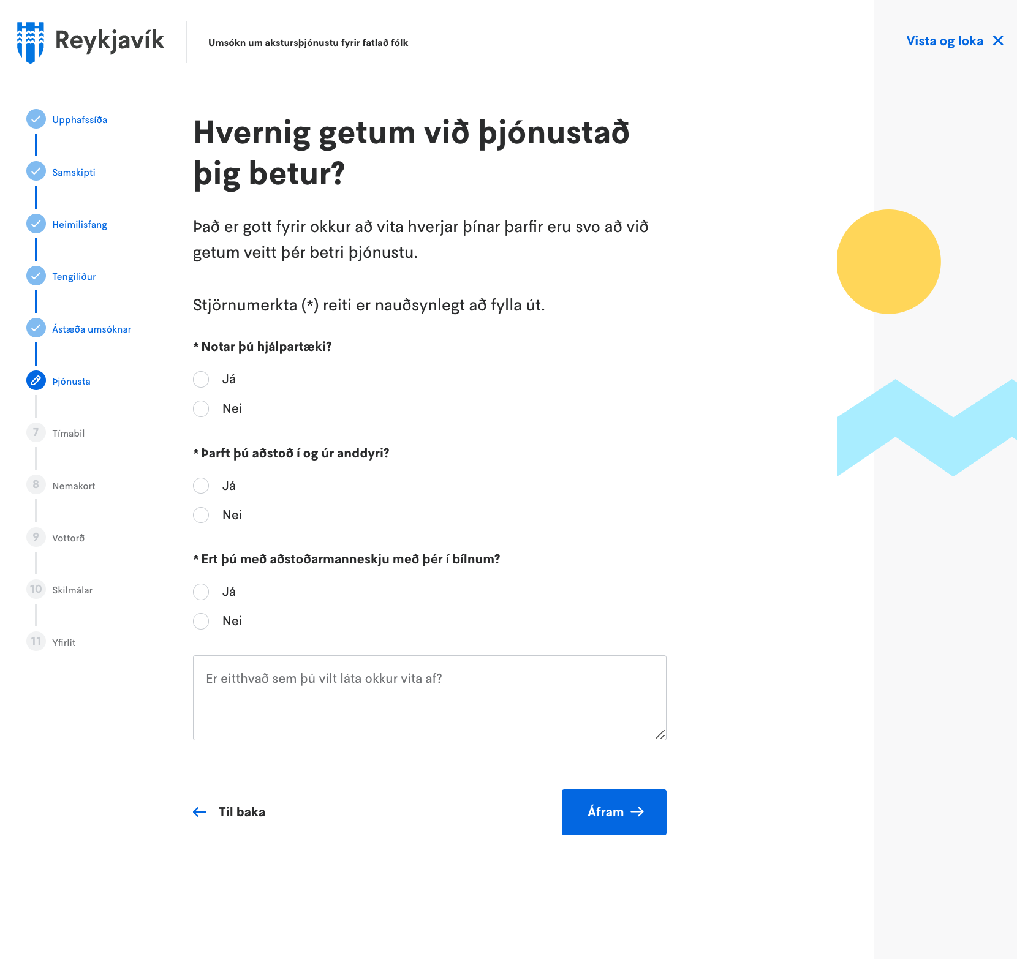Click the checkmark icon for Samskipti step
The image size is (1017, 959).
[x=36, y=171]
